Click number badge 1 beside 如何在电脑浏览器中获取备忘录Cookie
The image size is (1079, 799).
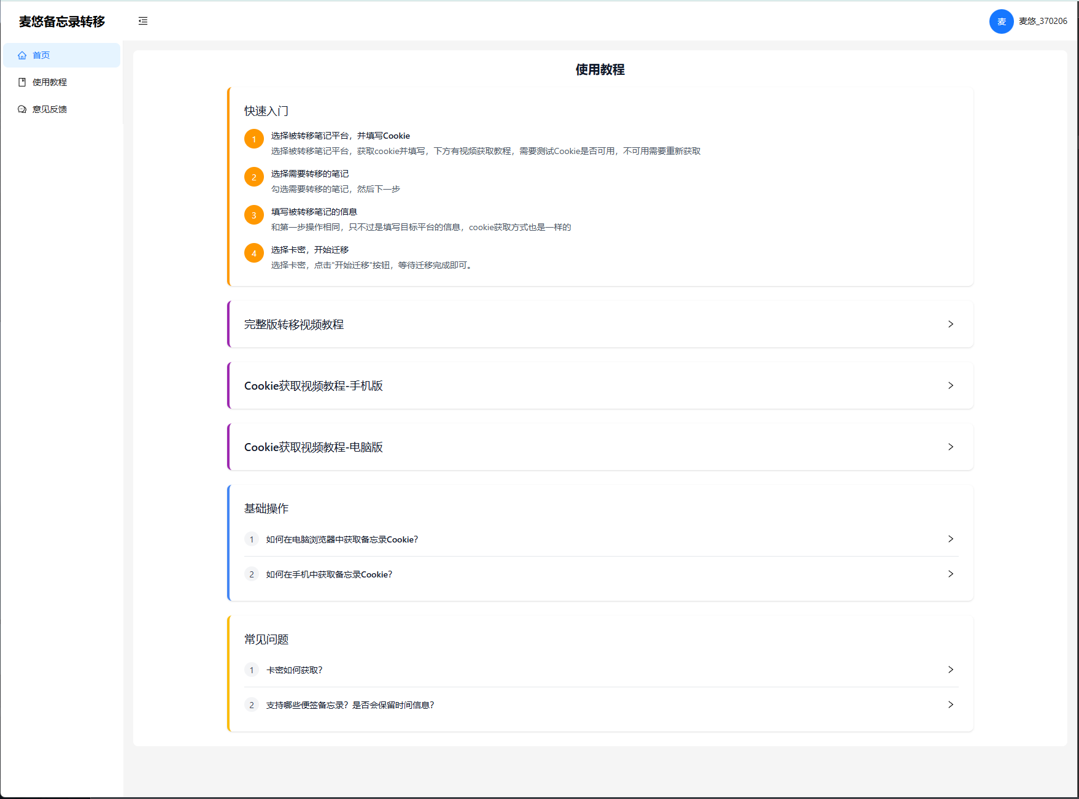click(x=252, y=539)
